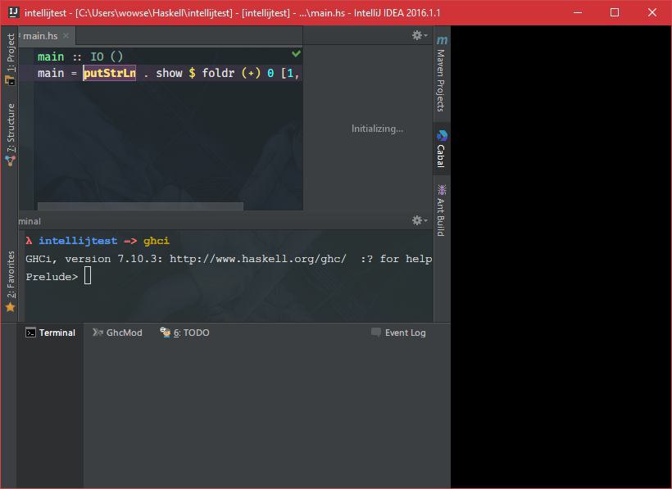Click the GhcMod tab icon
This screenshot has height=489, width=672.
[98, 333]
